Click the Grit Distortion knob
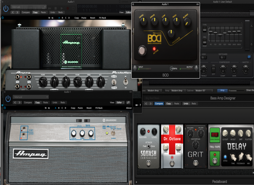The width and height of the screenshot is (254, 185). click(196, 144)
